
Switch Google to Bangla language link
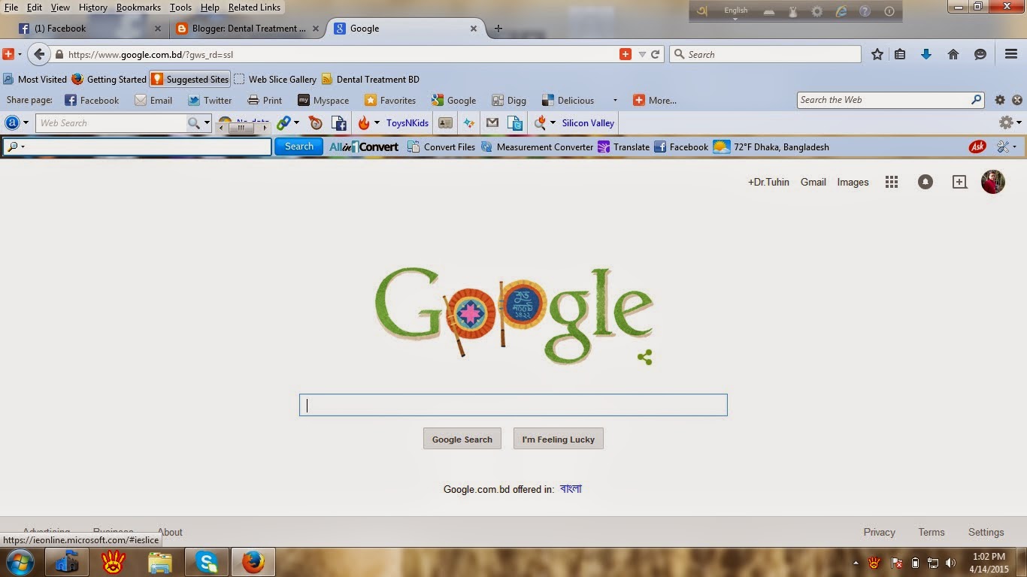coord(571,489)
